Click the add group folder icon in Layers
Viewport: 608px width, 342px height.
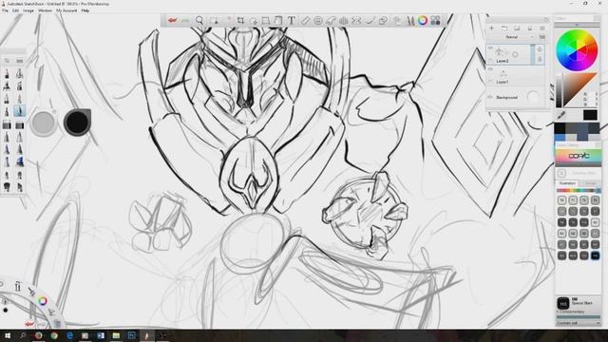tap(504, 28)
